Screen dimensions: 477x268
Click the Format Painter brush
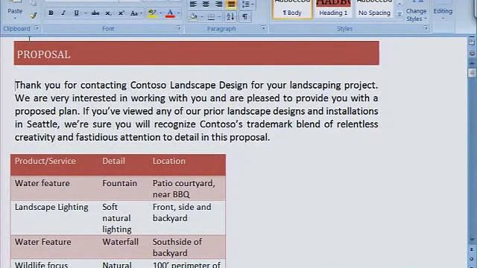click(34, 15)
